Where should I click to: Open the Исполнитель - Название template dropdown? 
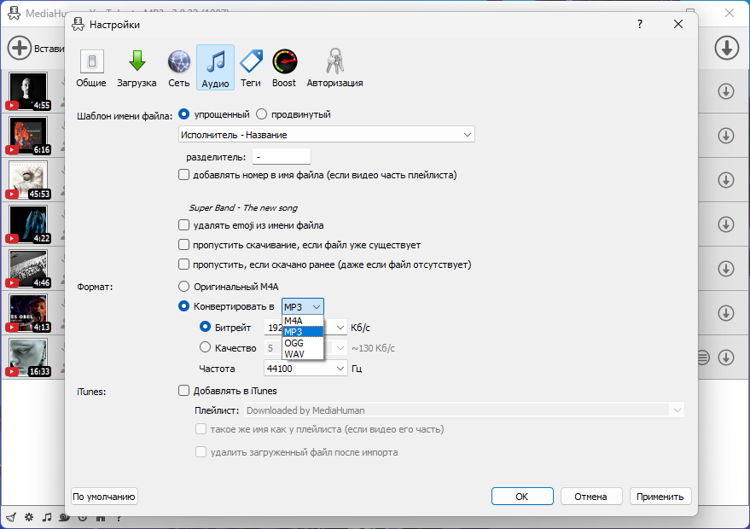(327, 135)
